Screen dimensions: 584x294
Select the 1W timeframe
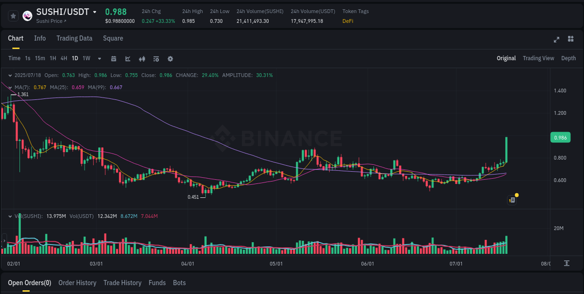[86, 58]
